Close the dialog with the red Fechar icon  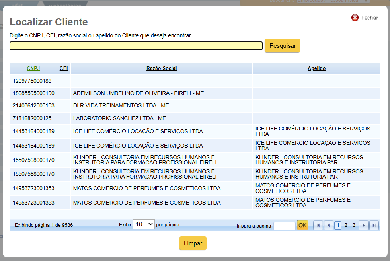point(355,18)
